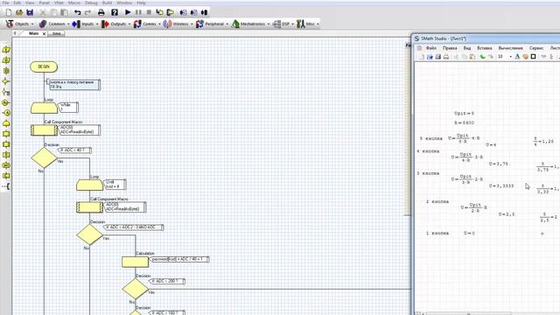Pick background color icon in SMath Studio

(x=525, y=57)
